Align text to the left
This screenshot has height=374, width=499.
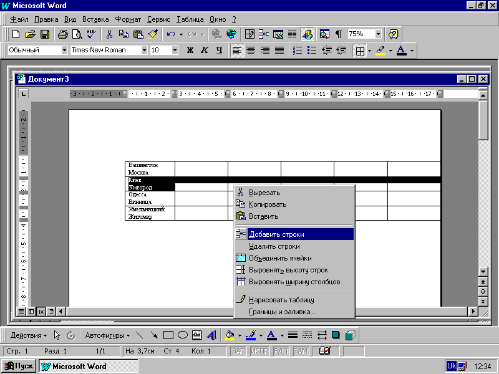(236, 50)
